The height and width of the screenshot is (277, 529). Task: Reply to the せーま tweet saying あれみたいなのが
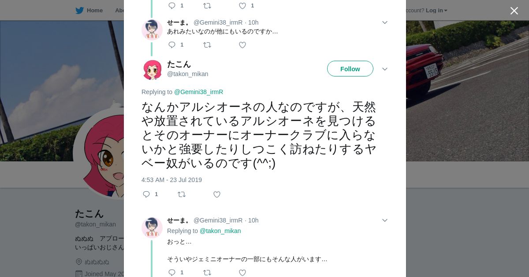(x=172, y=45)
